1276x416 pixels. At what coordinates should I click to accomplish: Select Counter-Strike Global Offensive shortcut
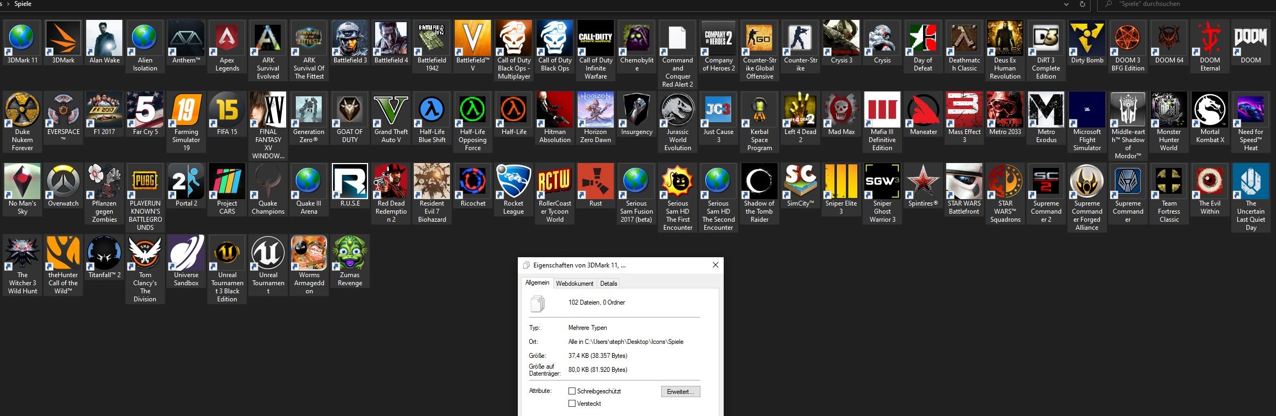click(x=759, y=51)
